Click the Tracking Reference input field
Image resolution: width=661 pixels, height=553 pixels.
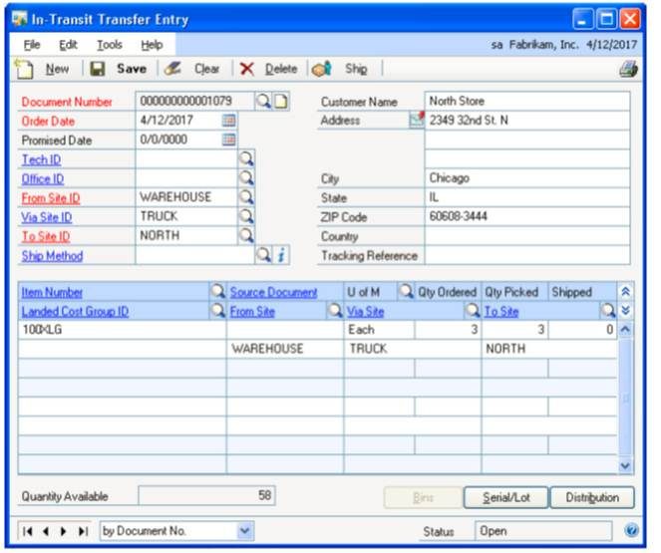527,255
